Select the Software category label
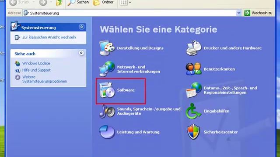 (126, 90)
